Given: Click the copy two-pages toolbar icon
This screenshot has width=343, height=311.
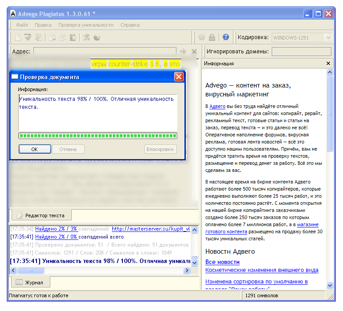Looking at the screenshot, I should pyautogui.click(x=62, y=37).
